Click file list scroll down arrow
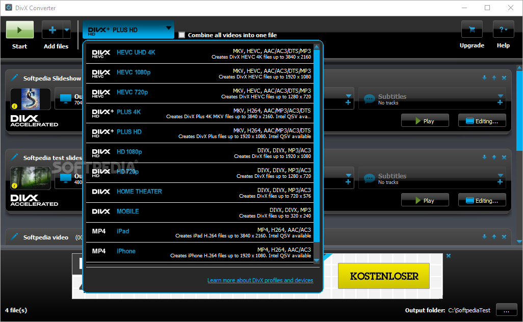Viewport: 523px width, 322px height. pyautogui.click(x=519, y=242)
